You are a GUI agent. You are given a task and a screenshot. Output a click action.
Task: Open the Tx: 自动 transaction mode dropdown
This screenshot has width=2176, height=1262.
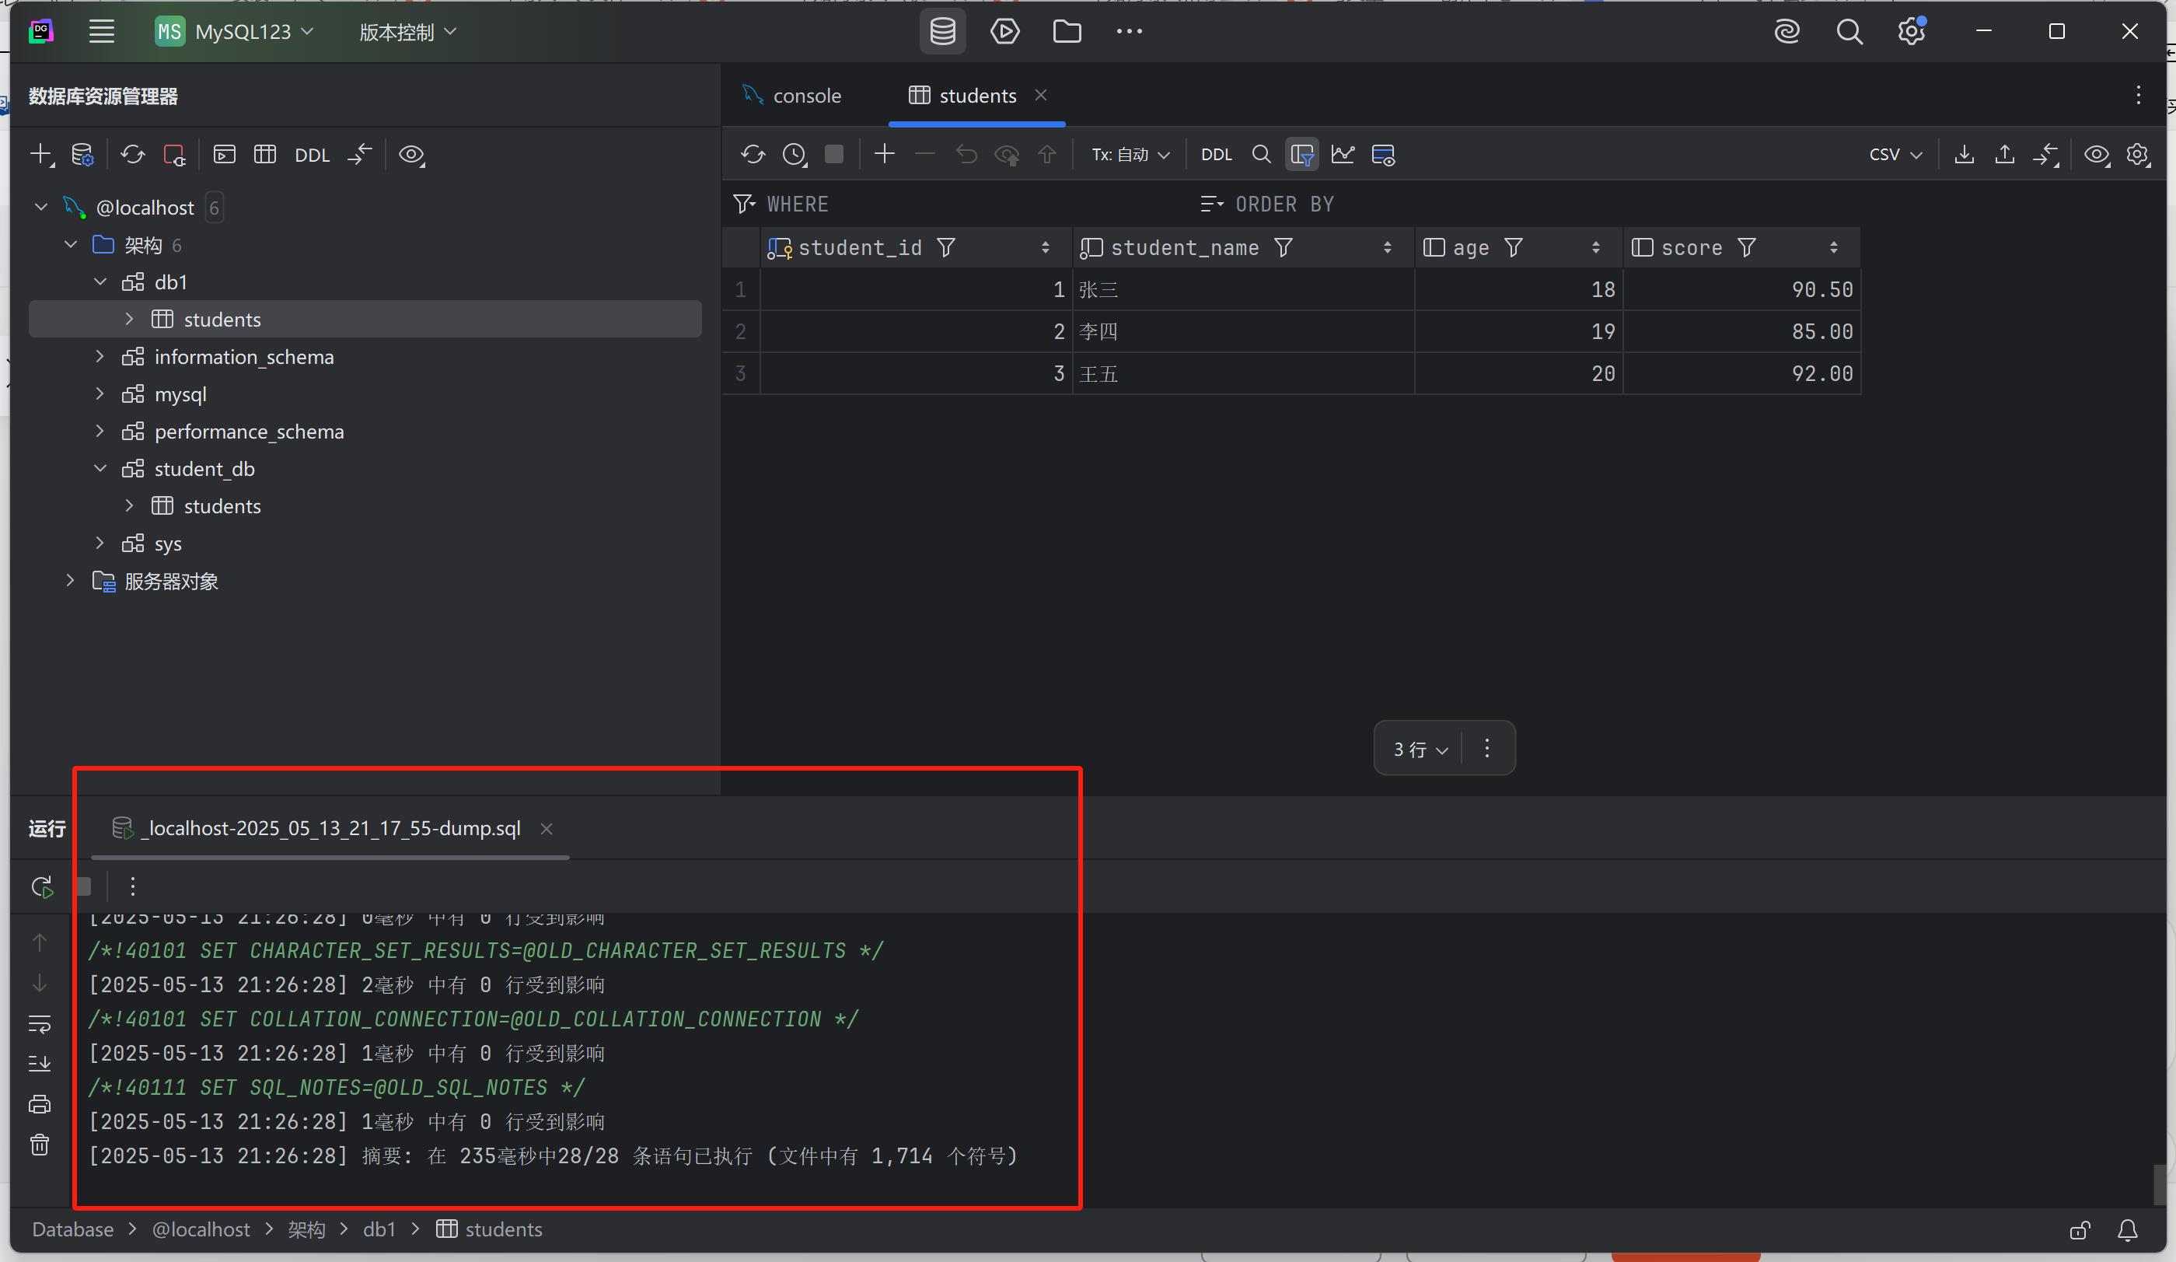pyautogui.click(x=1130, y=155)
